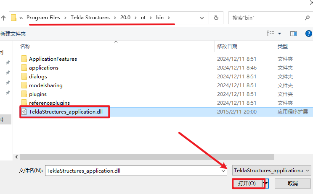The height and width of the screenshot is (194, 313).
Task: Select the referenceplugins folder icon
Action: coord(24,102)
